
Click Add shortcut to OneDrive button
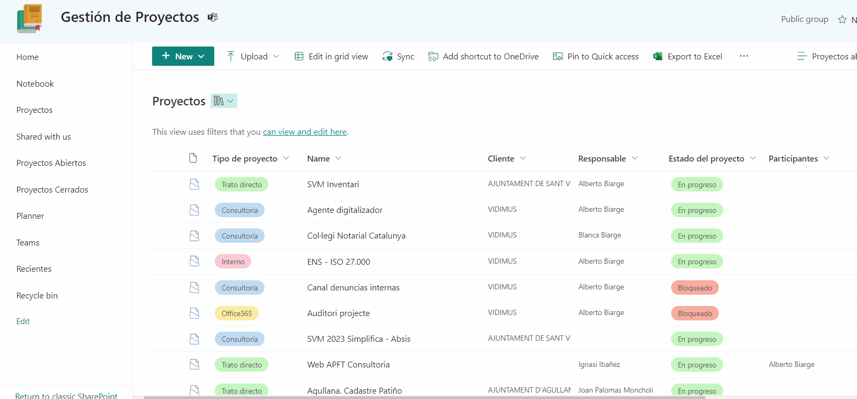484,56
